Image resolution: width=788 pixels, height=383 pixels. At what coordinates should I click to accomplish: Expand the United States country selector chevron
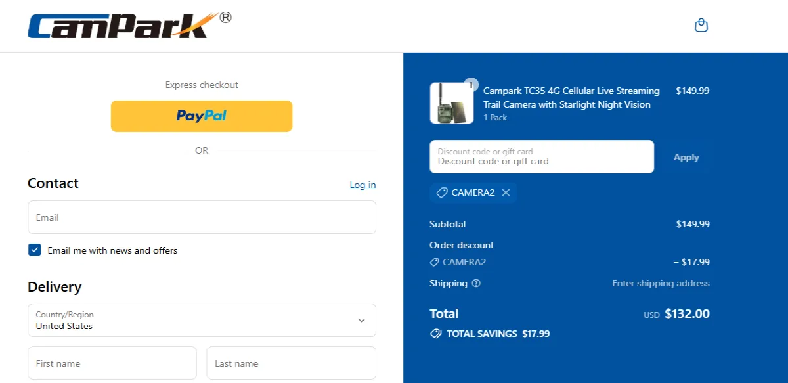pyautogui.click(x=361, y=321)
